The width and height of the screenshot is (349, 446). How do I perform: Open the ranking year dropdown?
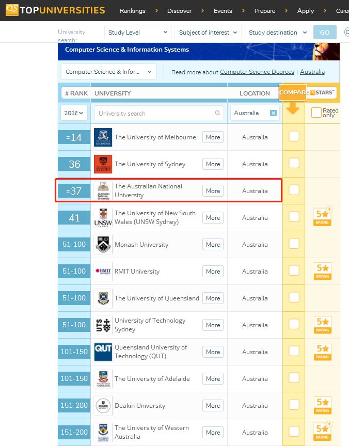[x=74, y=113]
